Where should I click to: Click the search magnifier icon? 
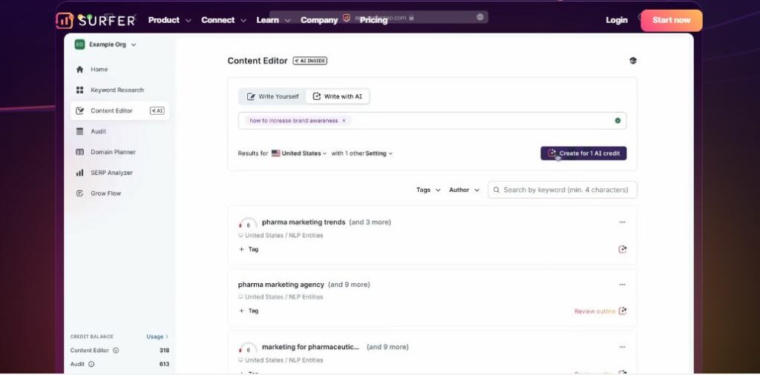497,190
